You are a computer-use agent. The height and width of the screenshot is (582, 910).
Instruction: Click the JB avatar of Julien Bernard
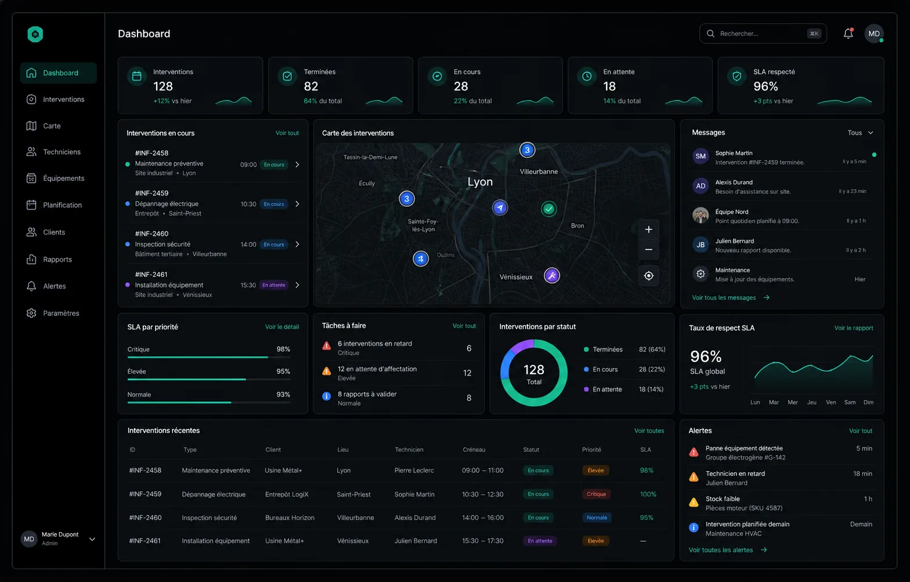point(700,244)
